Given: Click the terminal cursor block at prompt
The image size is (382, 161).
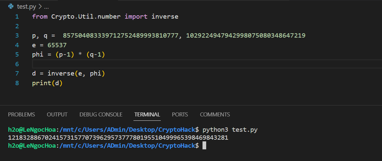Looking at the screenshot, I should (x=204, y=145).
